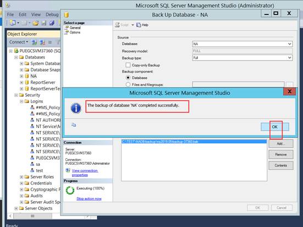
Task: Click the blue information icon
Action: [76, 108]
